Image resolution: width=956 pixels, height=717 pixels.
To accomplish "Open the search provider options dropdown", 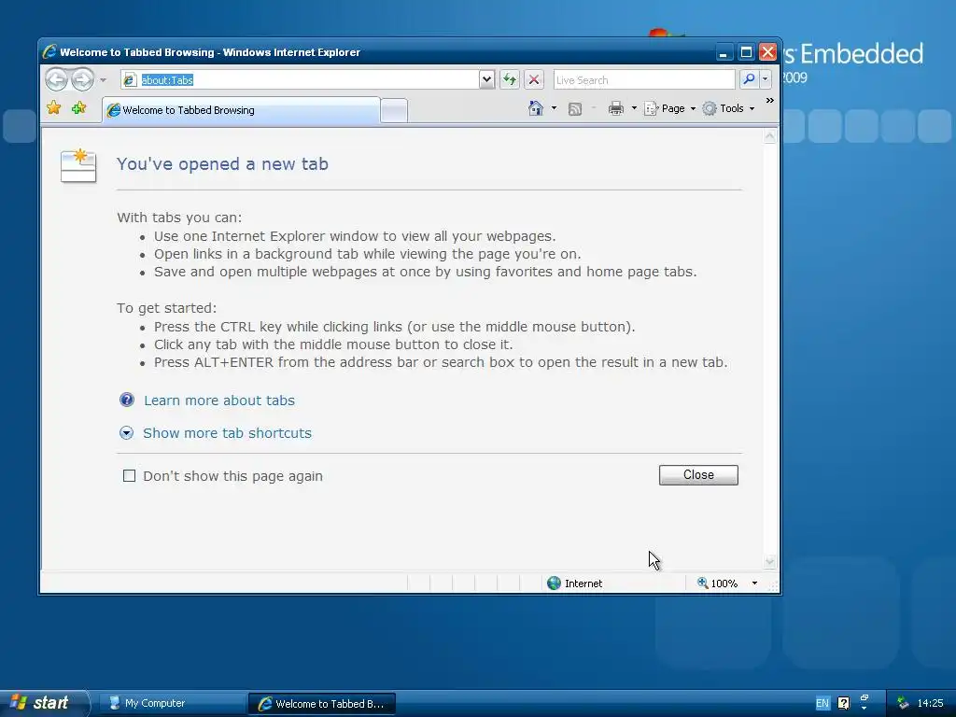I will [766, 79].
